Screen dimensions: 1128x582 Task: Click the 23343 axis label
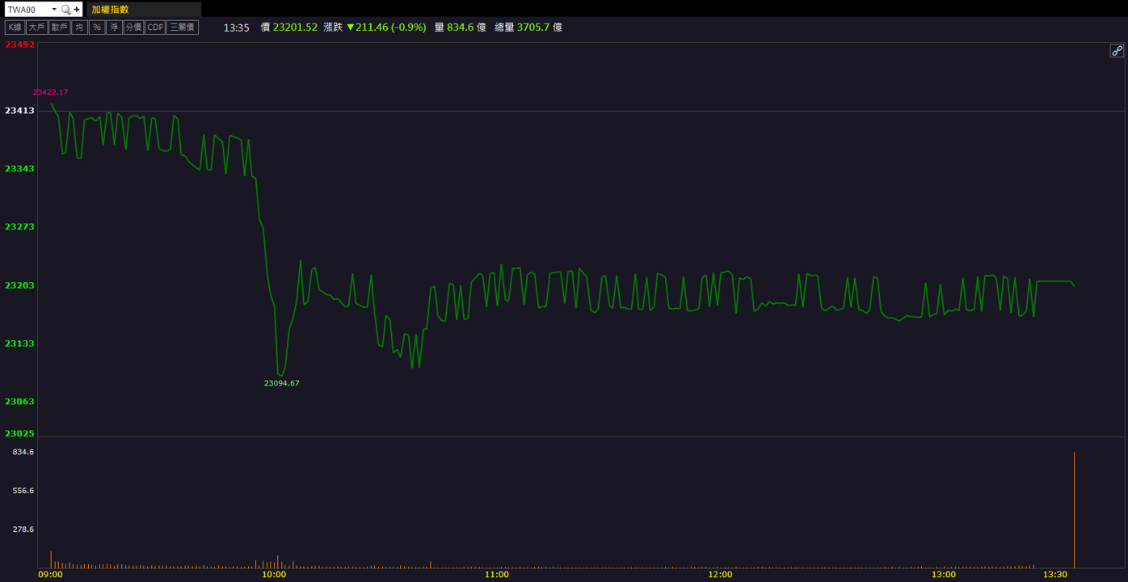[x=20, y=168]
